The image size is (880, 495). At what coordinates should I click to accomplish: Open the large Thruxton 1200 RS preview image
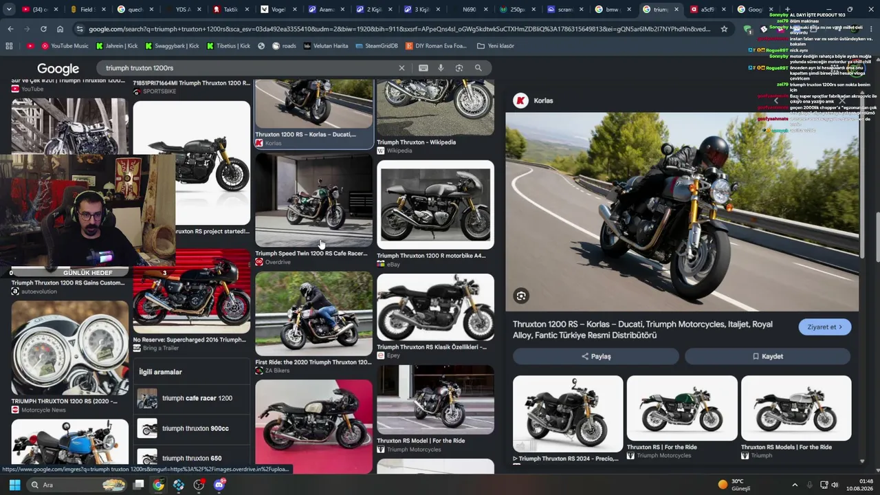(682, 212)
